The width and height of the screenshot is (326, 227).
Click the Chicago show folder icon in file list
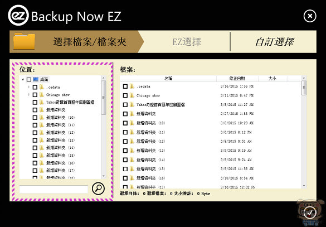tap(132, 95)
